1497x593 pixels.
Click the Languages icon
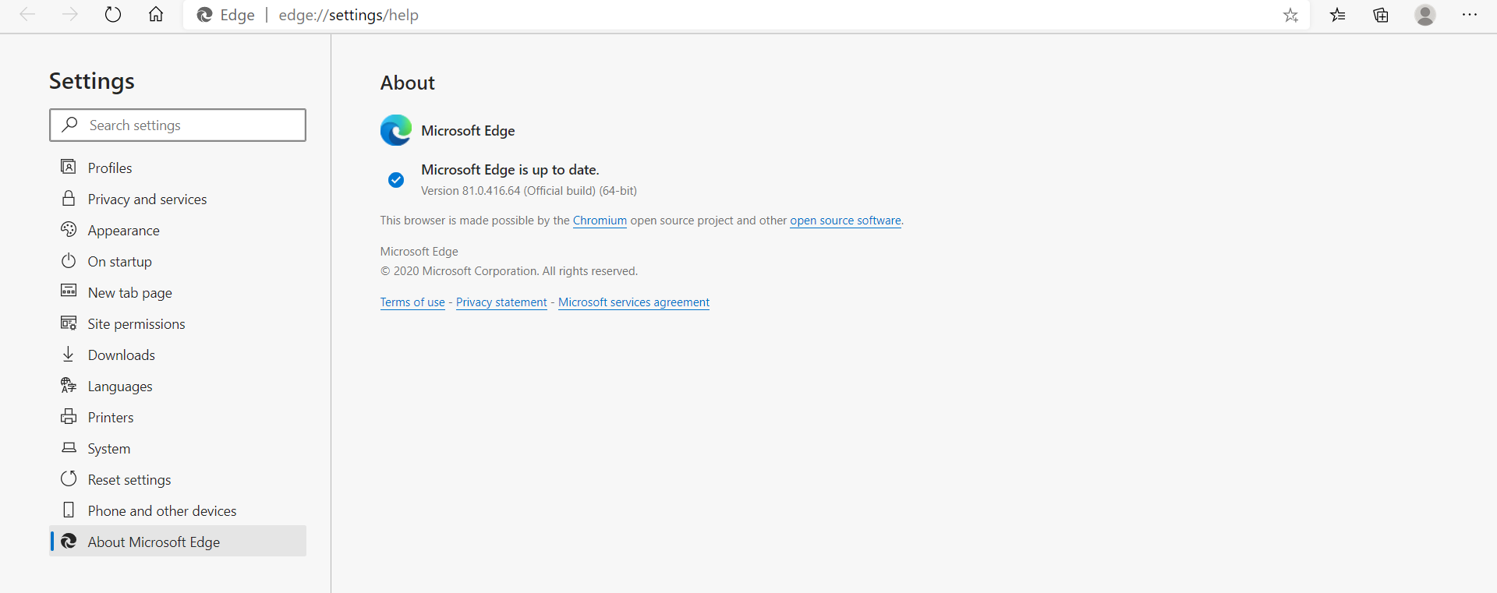pyautogui.click(x=69, y=385)
